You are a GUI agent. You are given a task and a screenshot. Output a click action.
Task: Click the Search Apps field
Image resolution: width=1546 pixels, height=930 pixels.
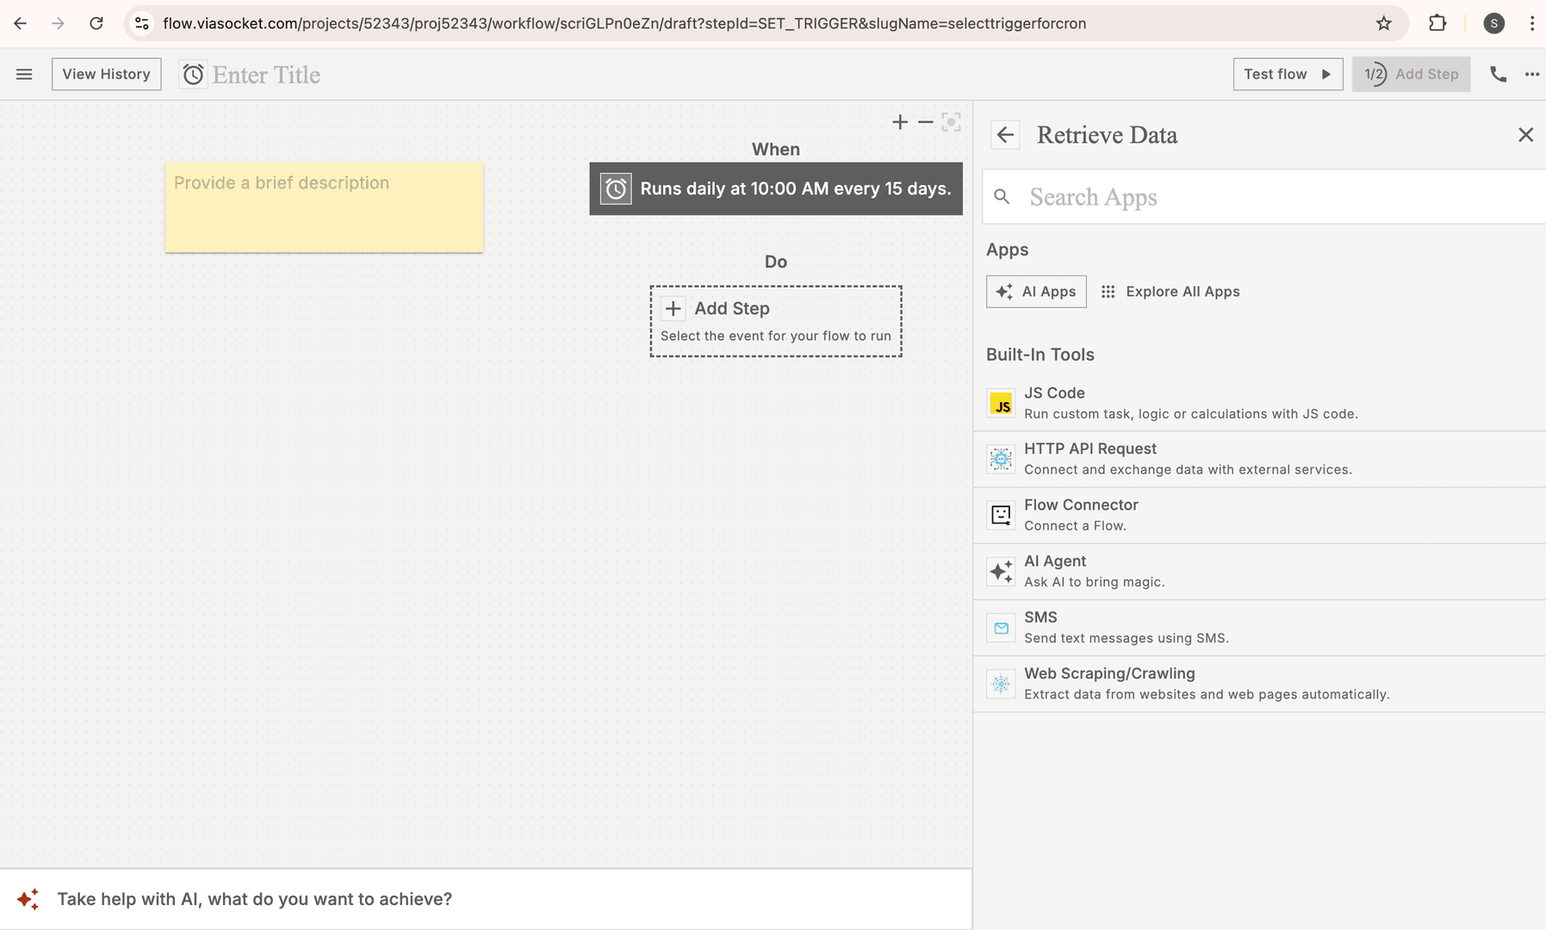[1263, 197]
